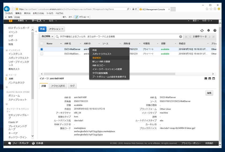Image resolution: width=225 pixels, height=152 pixels.
Task: Click the globe language icon in footer
Action: (x=33, y=143)
